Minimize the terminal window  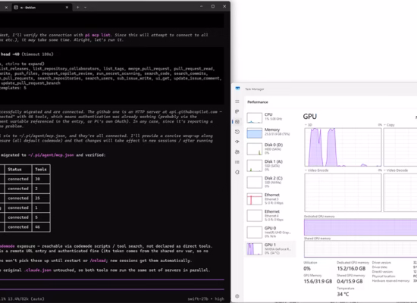coord(202,6)
